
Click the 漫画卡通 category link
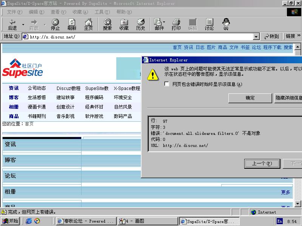tap(37, 107)
